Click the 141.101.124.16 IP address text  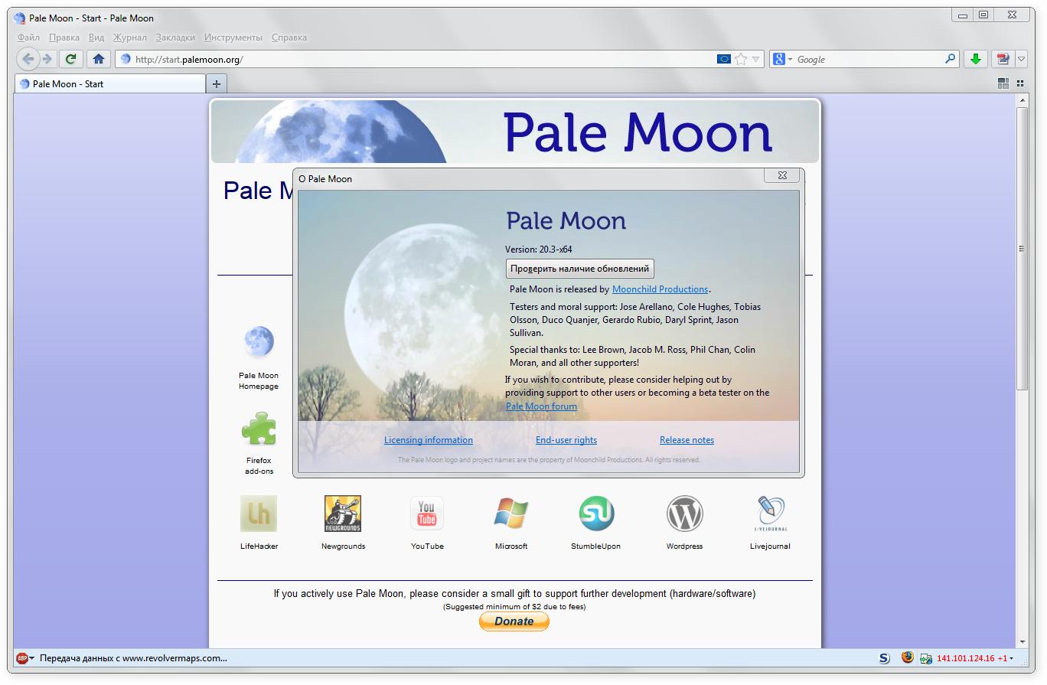coord(965,658)
